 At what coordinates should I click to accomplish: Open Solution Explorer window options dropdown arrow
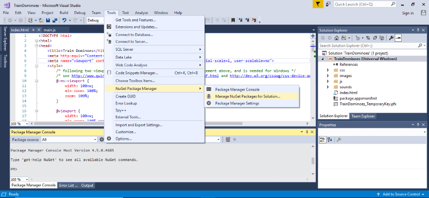click(x=413, y=30)
